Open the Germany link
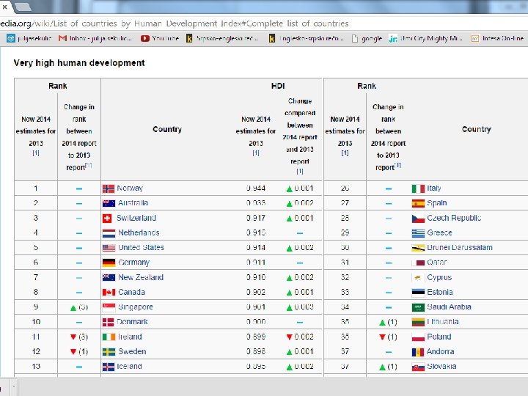 point(133,263)
